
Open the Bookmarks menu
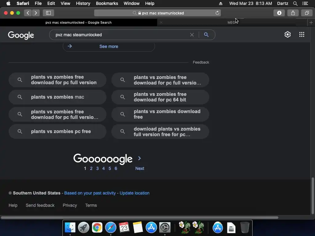coord(107,3)
